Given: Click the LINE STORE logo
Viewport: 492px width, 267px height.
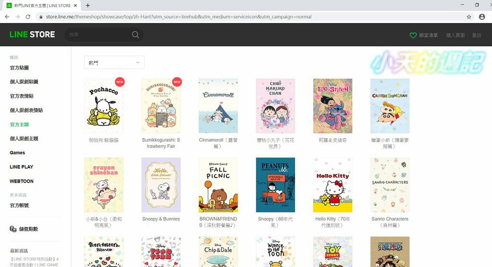Looking at the screenshot, I should point(32,35).
